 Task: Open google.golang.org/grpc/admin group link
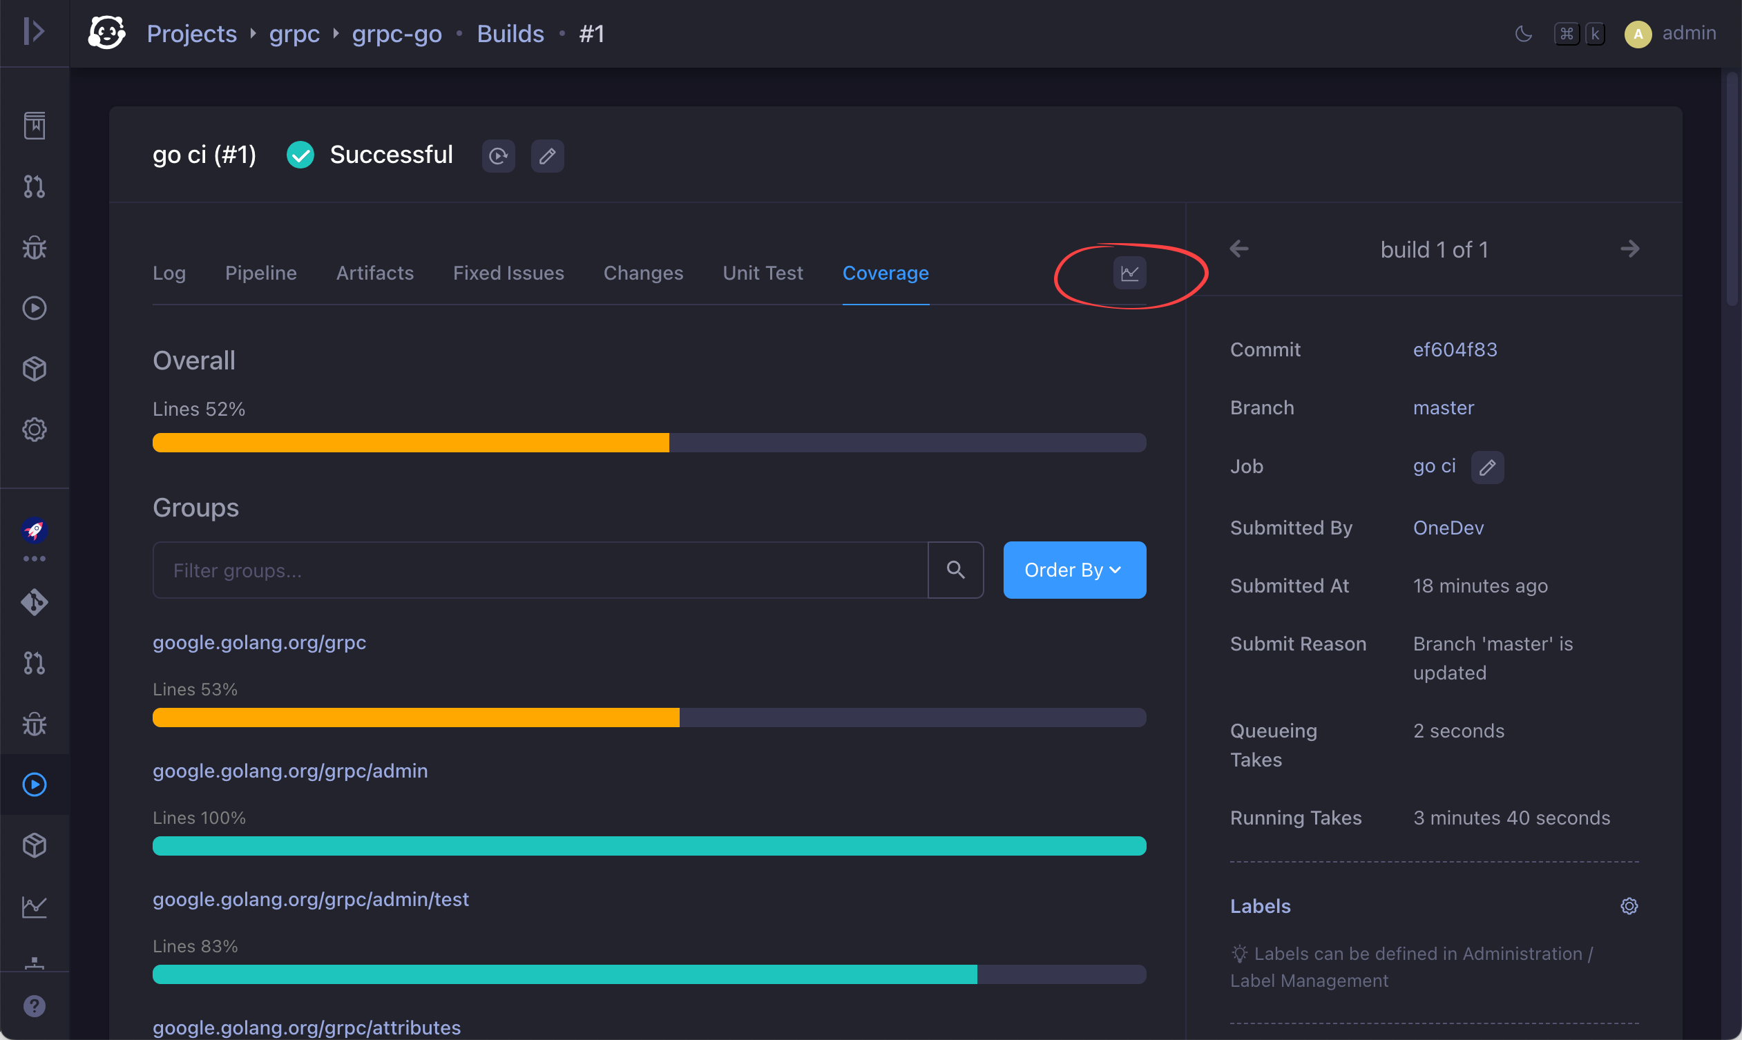coord(289,770)
